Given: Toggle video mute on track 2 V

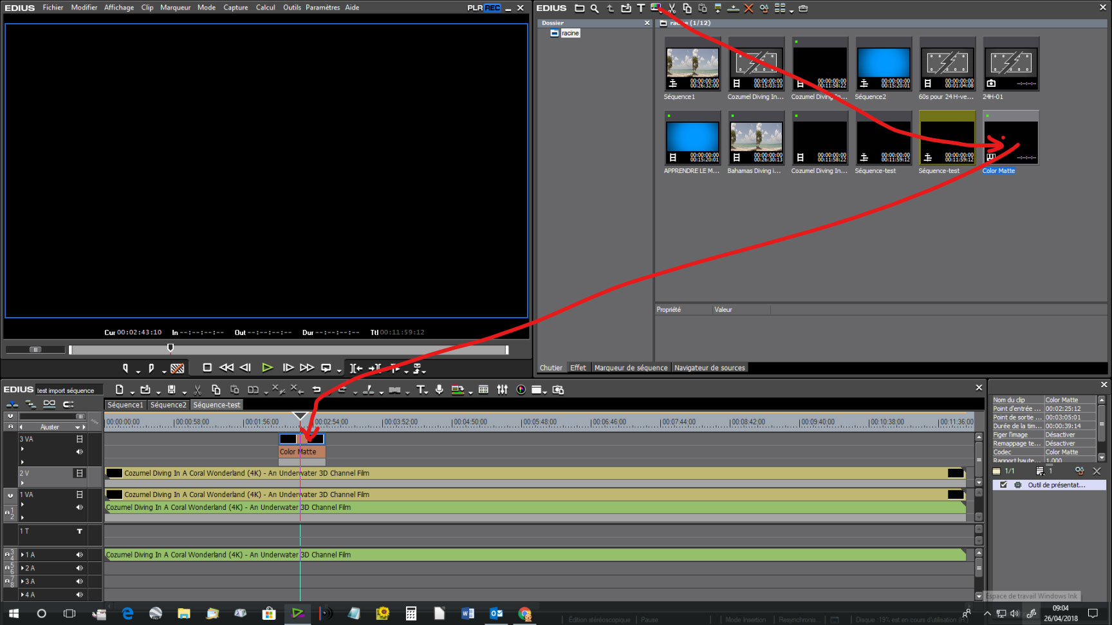Looking at the screenshot, I should click(80, 473).
